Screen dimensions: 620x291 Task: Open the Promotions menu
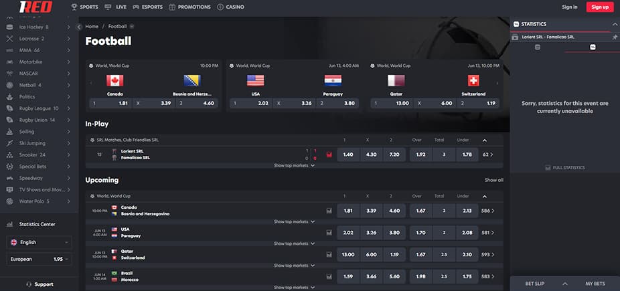tap(189, 7)
